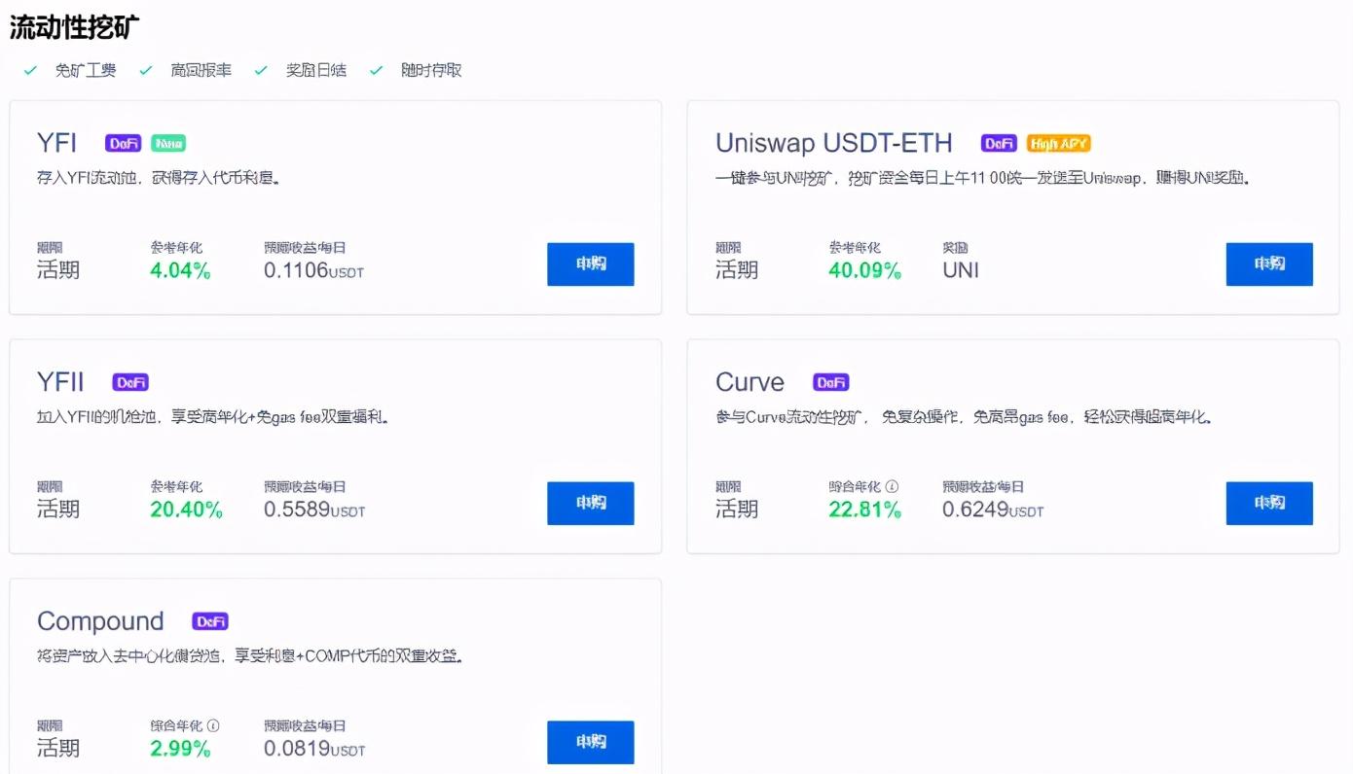The image size is (1353, 774).
Task: Click the 活期 term value on the YFI card
Action: (x=58, y=270)
